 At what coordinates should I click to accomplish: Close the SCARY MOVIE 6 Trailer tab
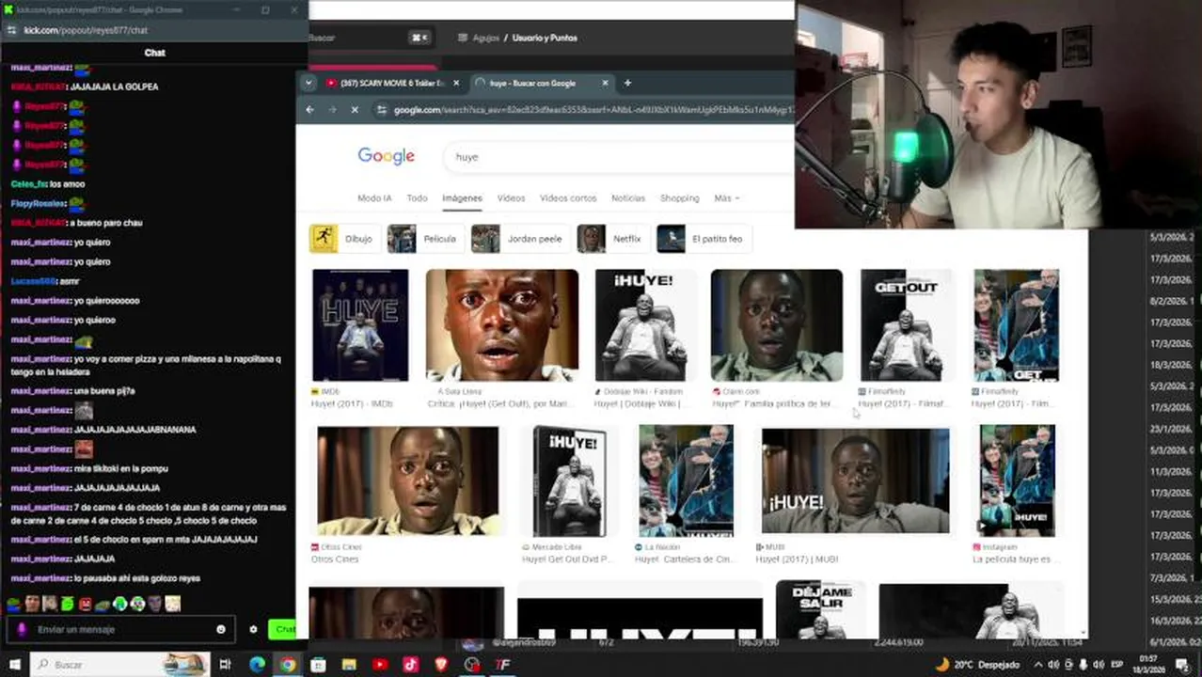pos(456,83)
